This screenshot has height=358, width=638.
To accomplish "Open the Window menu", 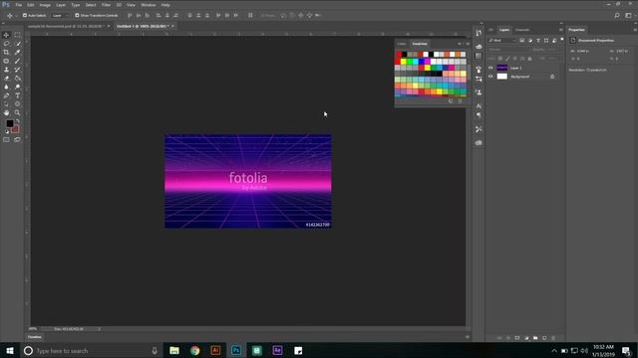I will [149, 5].
